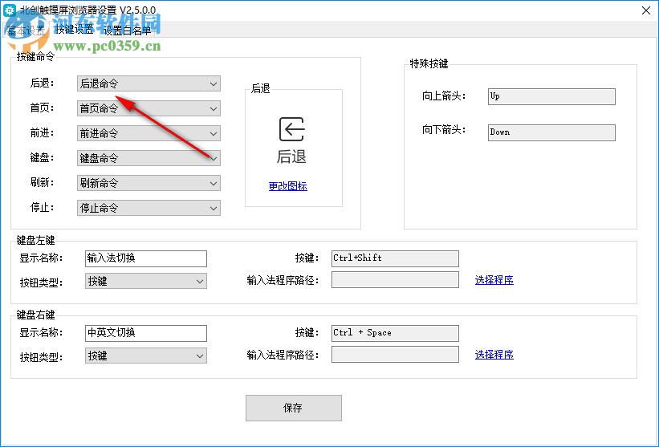Click the 向下箭头 field containing Down
The image size is (659, 447).
pyautogui.click(x=551, y=132)
